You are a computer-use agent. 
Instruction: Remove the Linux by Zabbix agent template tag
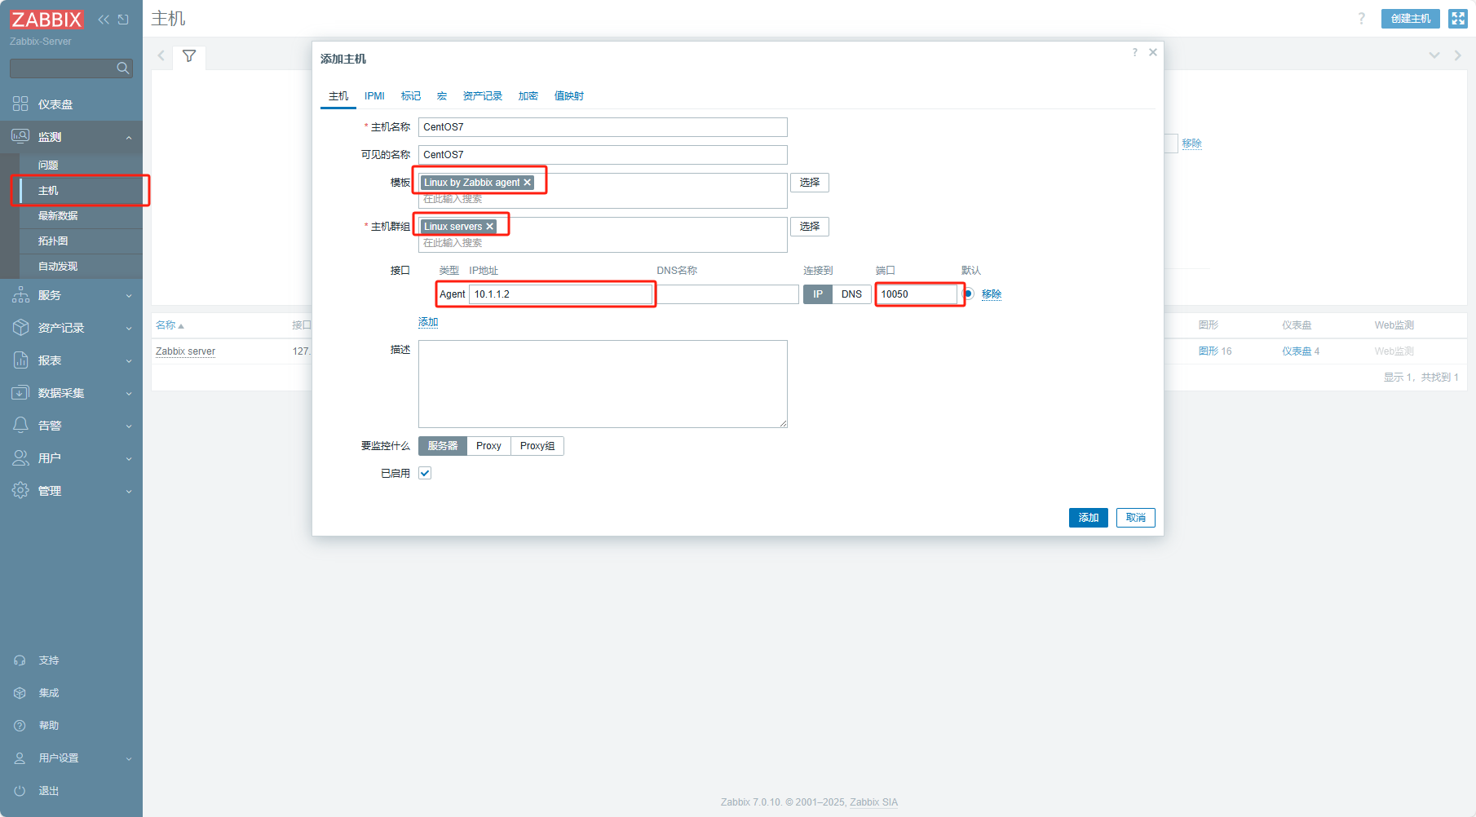pyautogui.click(x=528, y=183)
